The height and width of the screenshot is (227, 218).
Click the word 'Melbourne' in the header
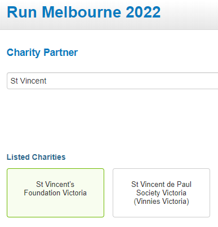[82, 12]
